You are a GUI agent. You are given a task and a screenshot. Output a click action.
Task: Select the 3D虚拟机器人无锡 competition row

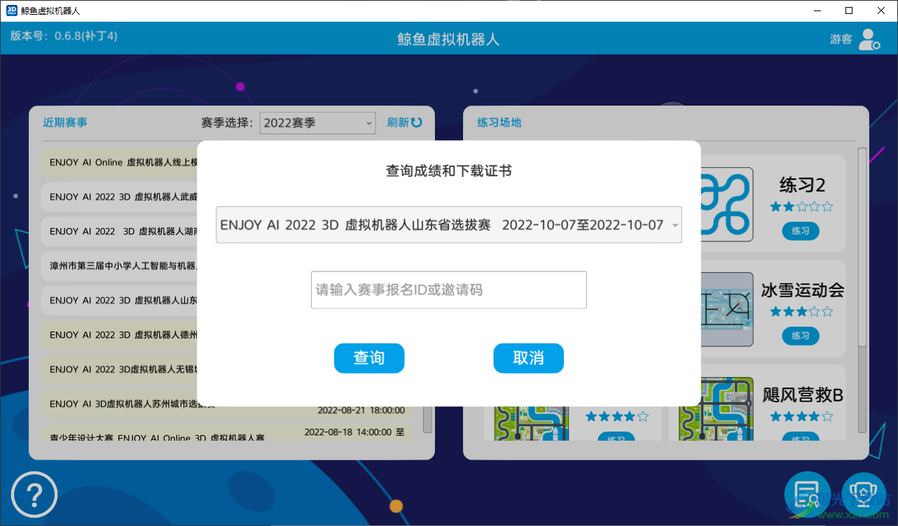tap(119, 369)
